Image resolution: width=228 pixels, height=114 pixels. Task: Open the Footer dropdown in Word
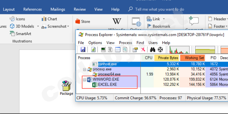click(x=218, y=26)
